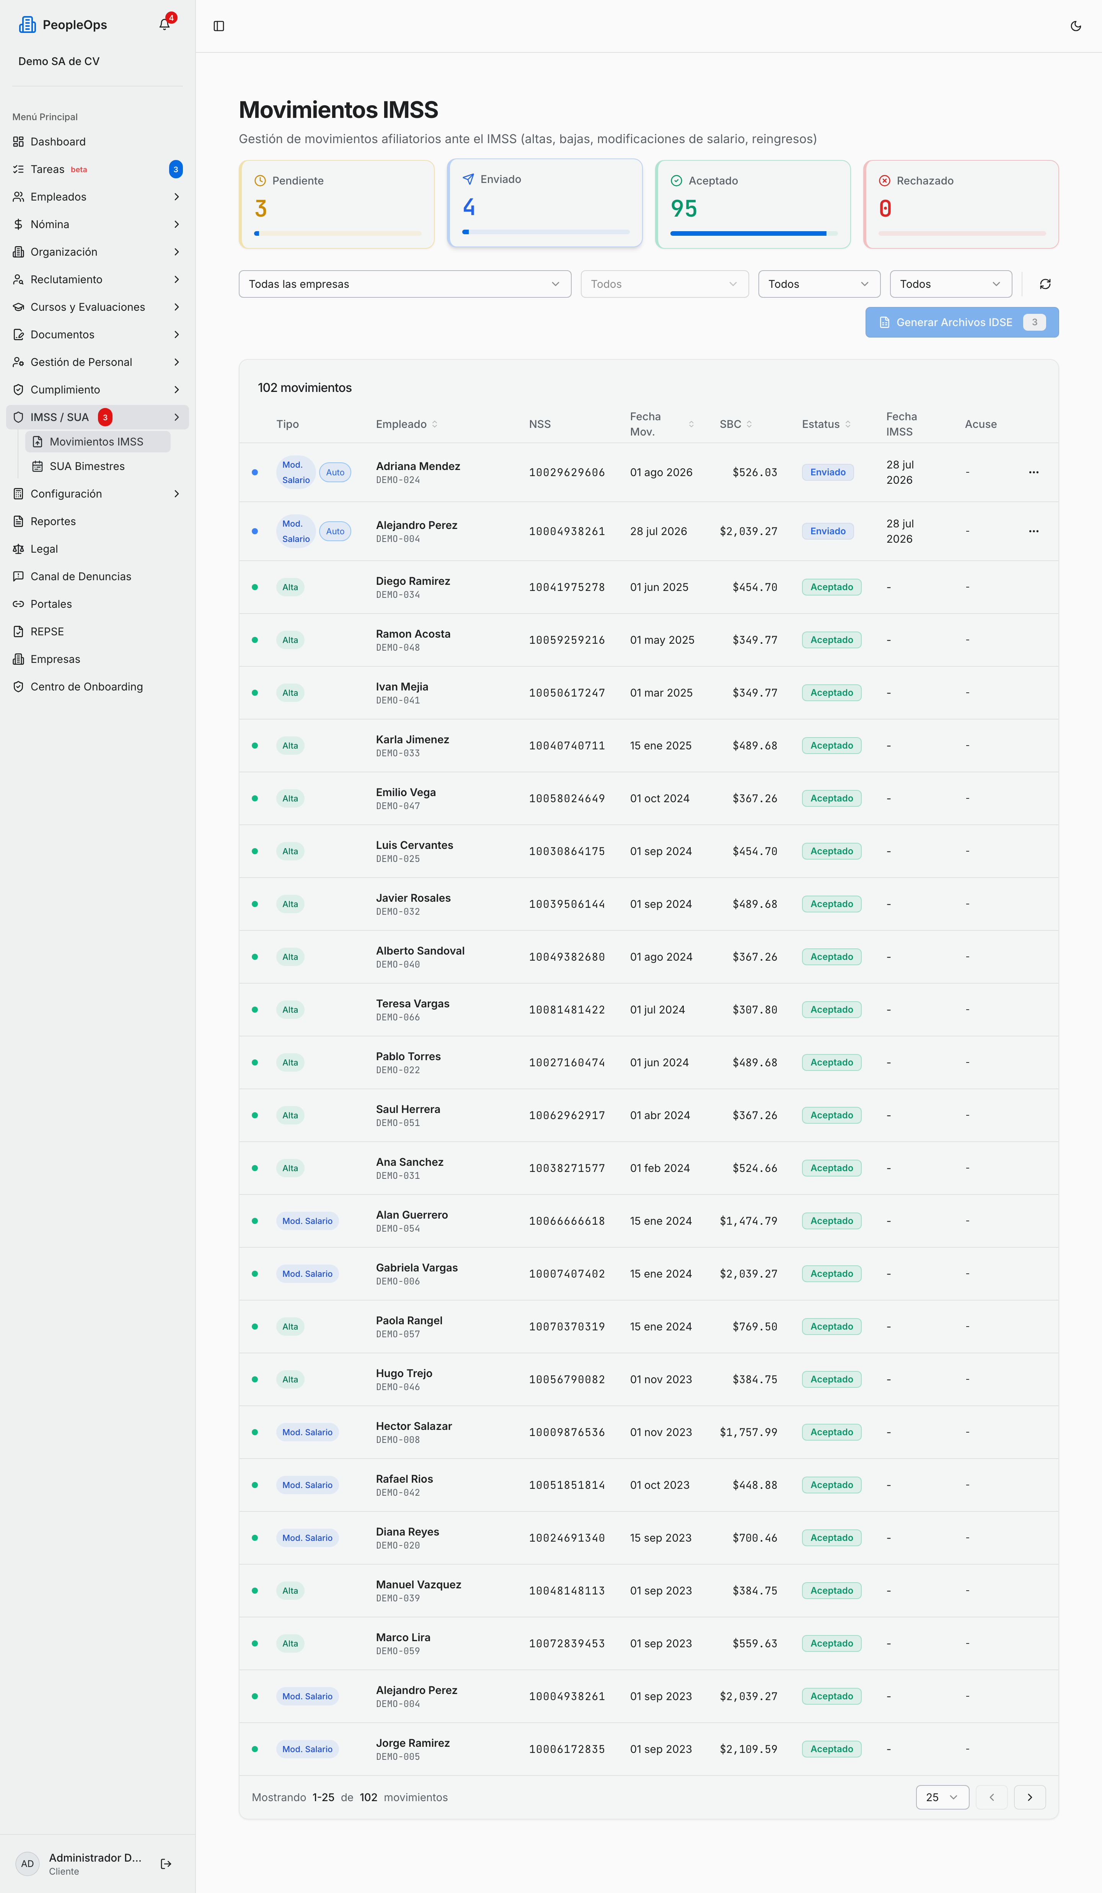Open the Todas las empresas dropdown
The width and height of the screenshot is (1102, 1893).
click(x=405, y=284)
